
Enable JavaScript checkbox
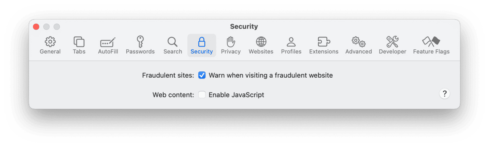(202, 95)
